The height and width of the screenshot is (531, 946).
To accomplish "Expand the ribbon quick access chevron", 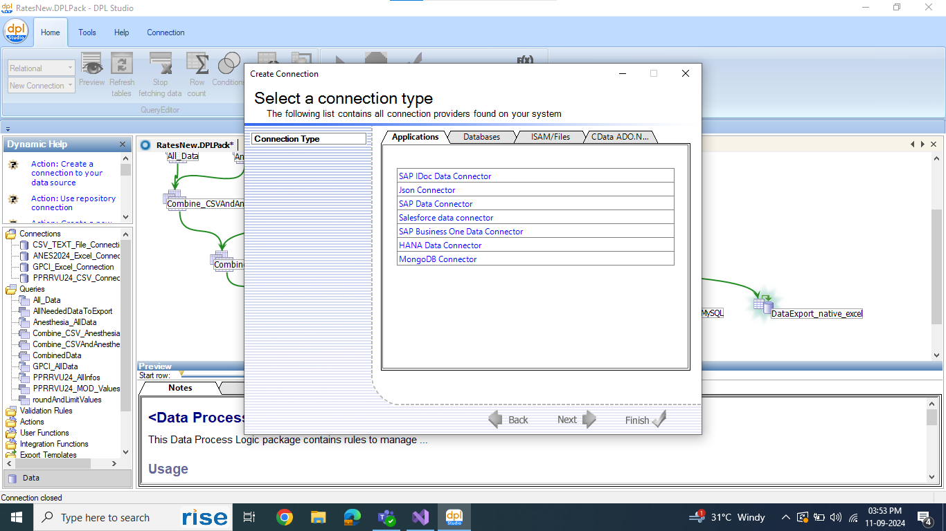I will 7,128.
